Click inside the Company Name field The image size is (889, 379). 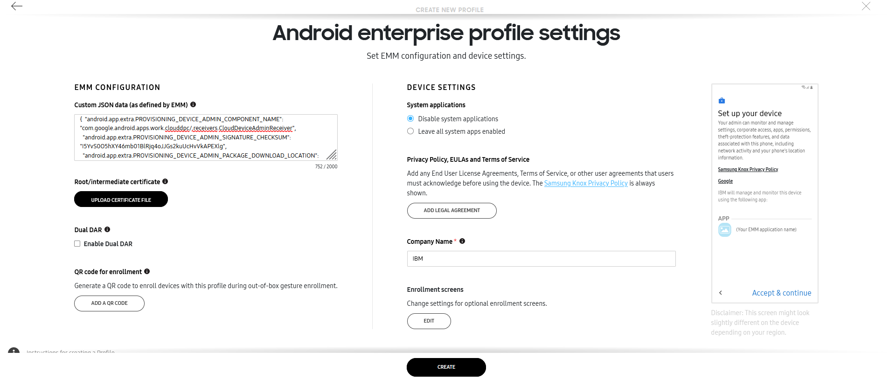[x=541, y=258]
